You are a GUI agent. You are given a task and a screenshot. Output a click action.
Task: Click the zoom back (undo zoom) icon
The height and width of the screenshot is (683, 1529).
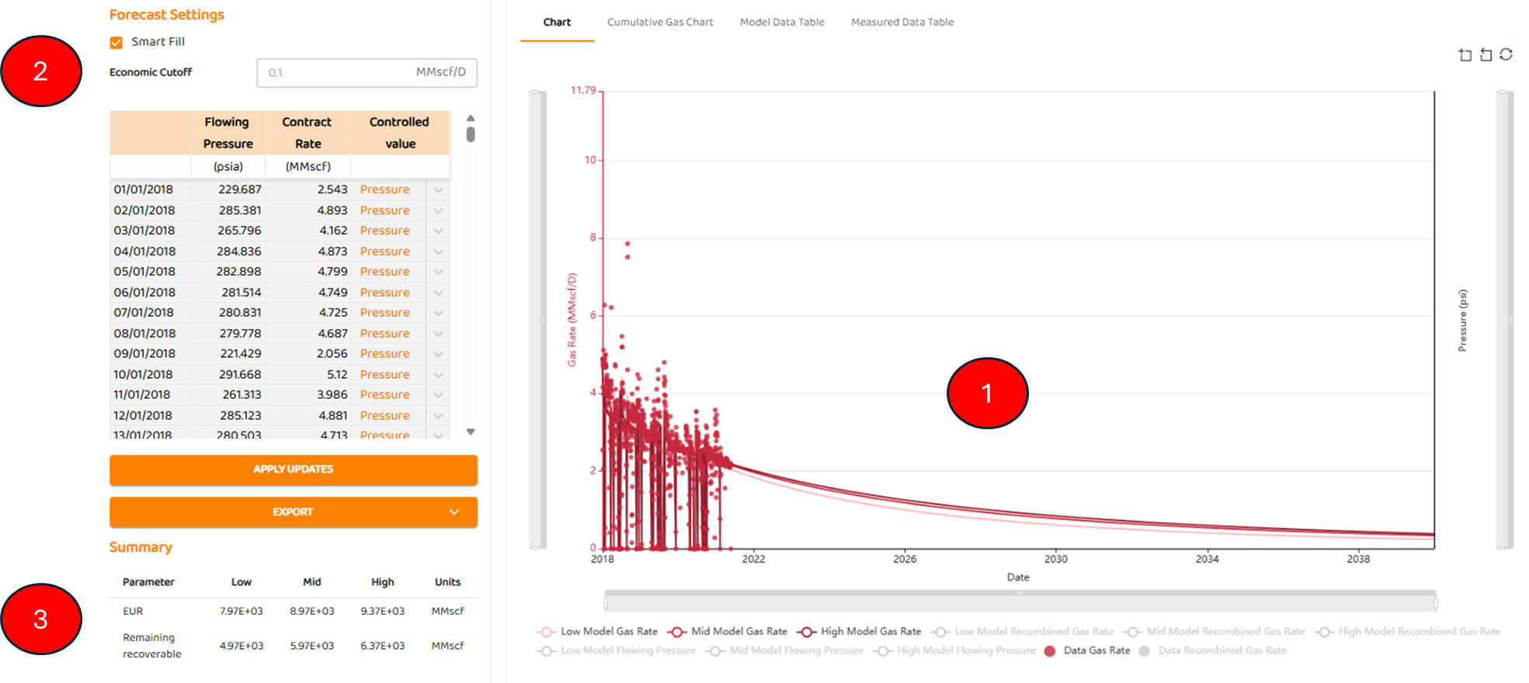[1486, 54]
